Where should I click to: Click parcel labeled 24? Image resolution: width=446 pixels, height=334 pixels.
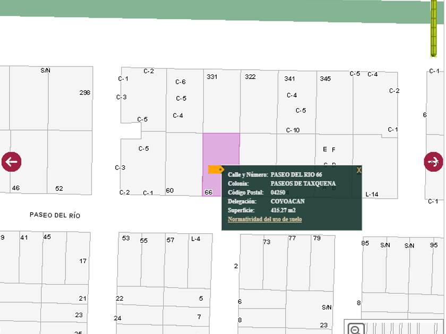117,319
